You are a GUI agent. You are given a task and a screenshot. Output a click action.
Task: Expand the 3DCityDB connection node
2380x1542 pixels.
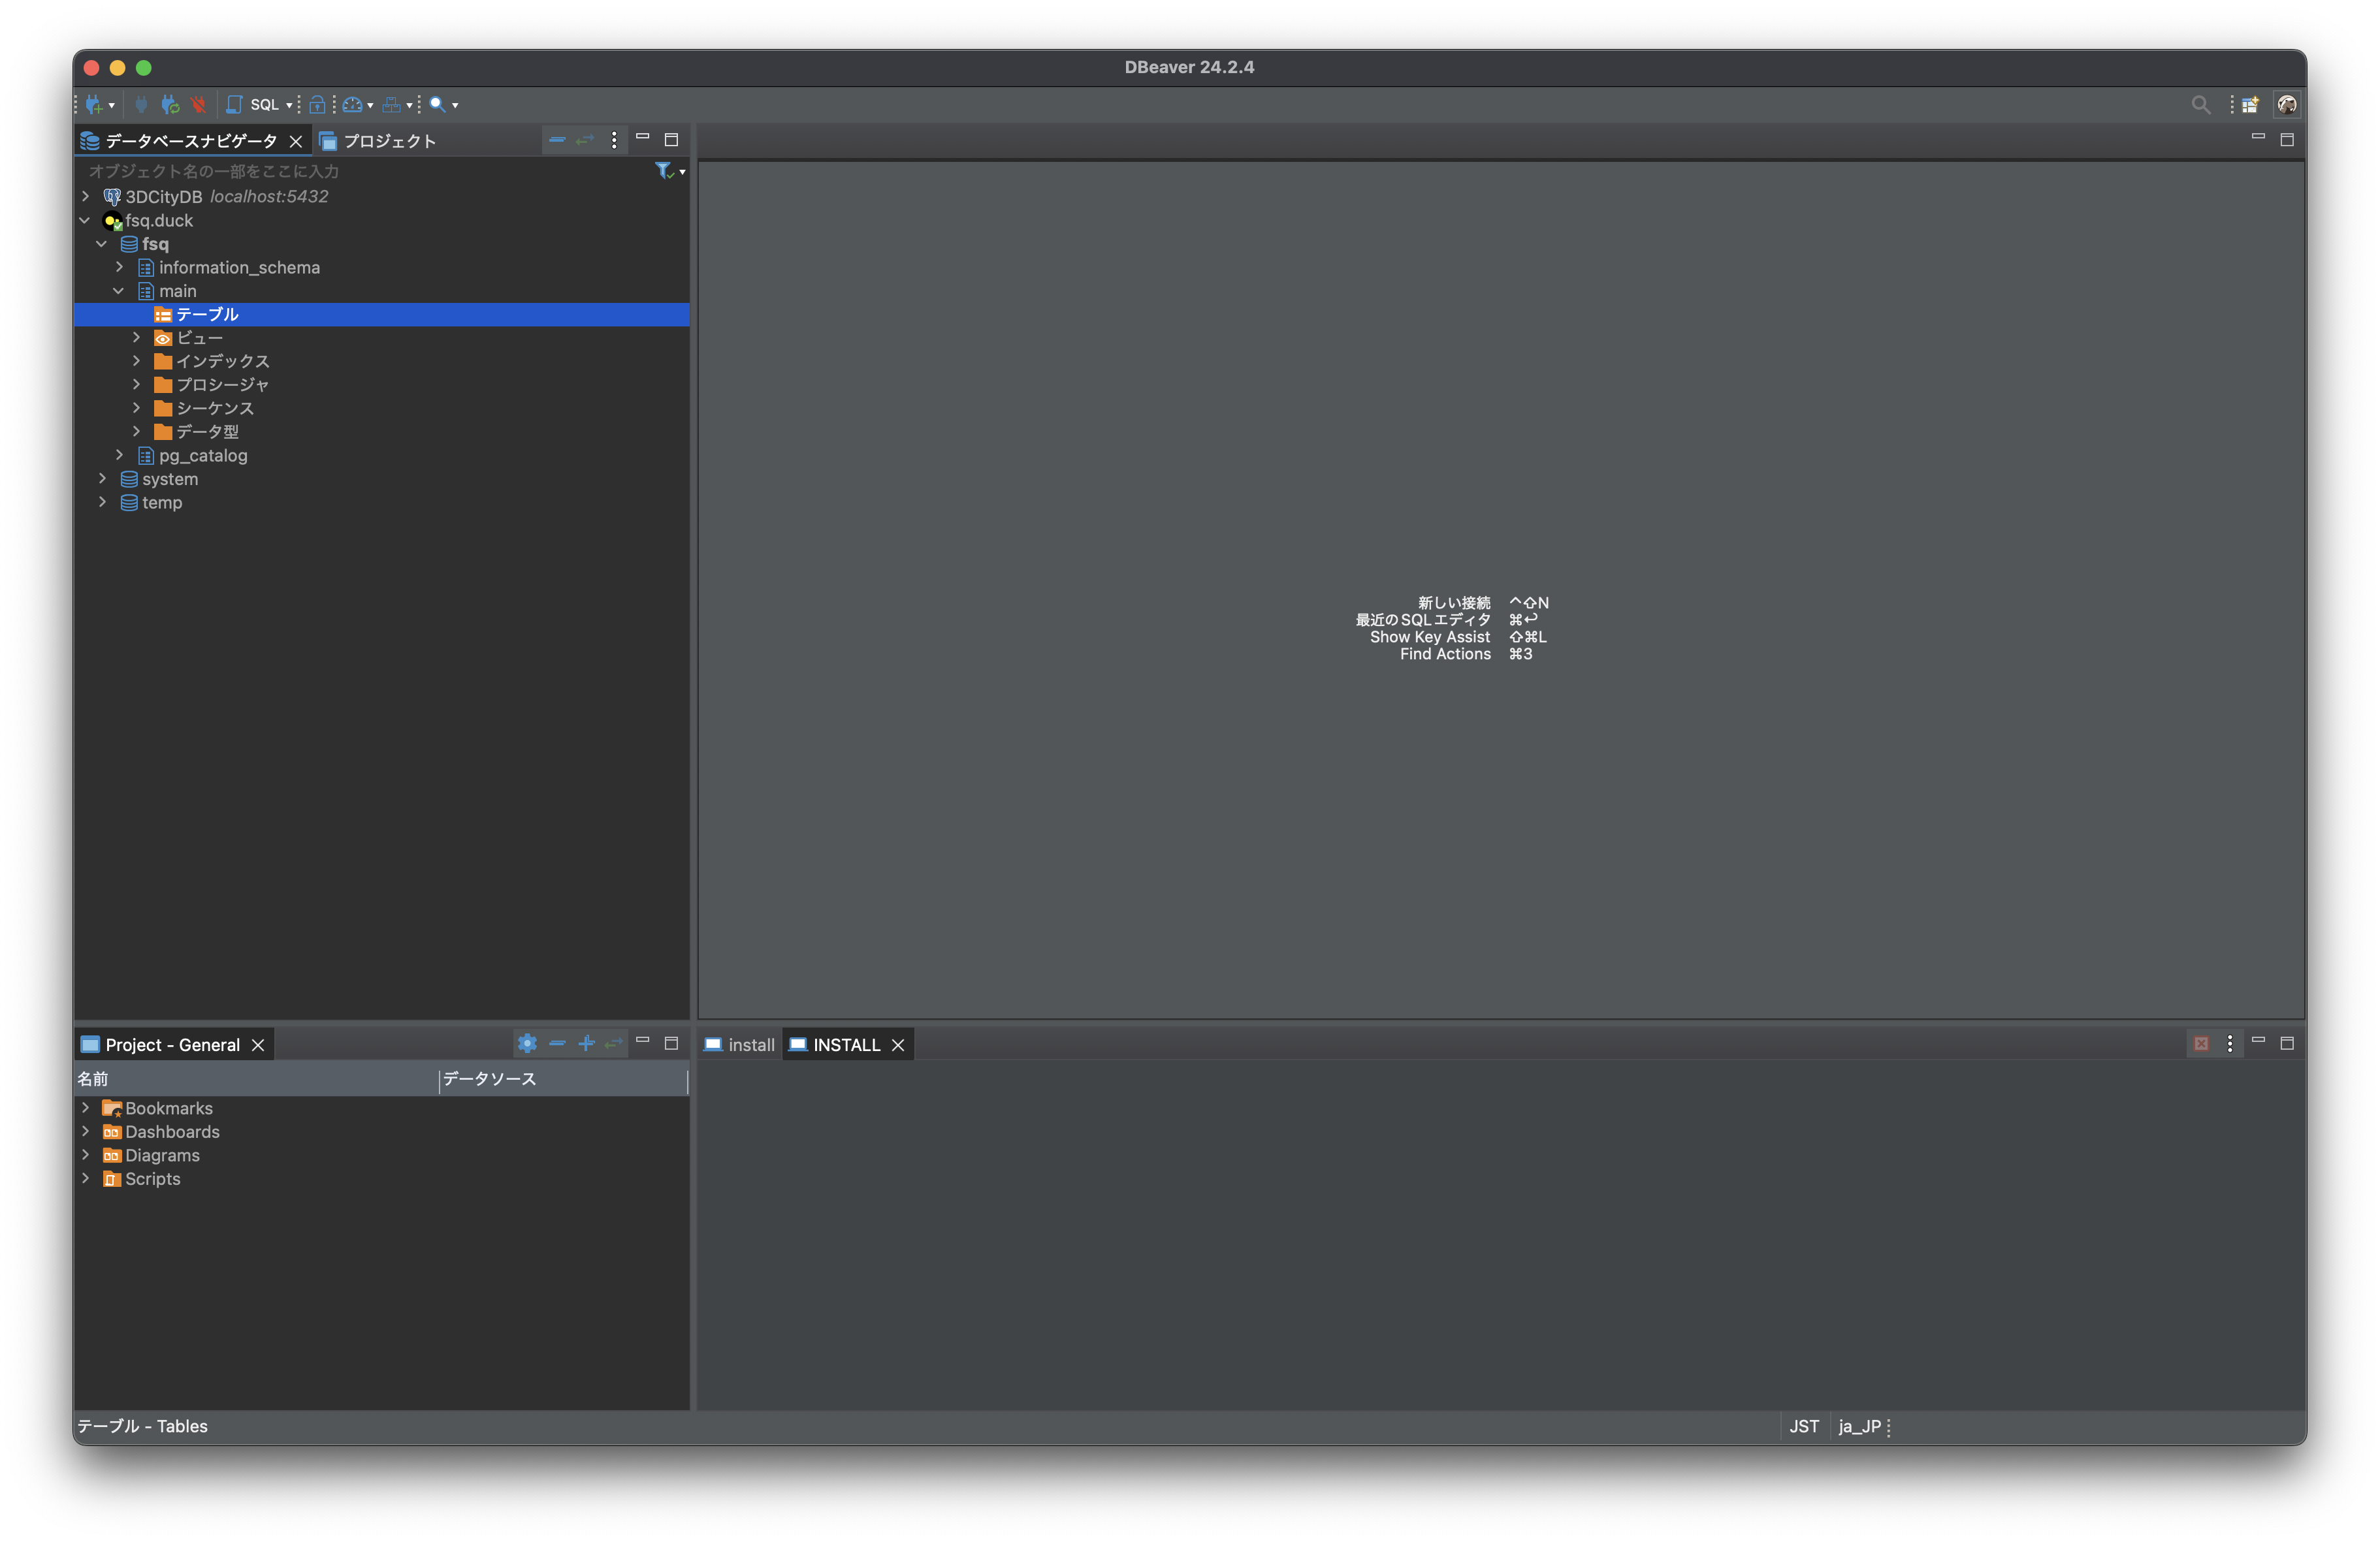(85, 197)
